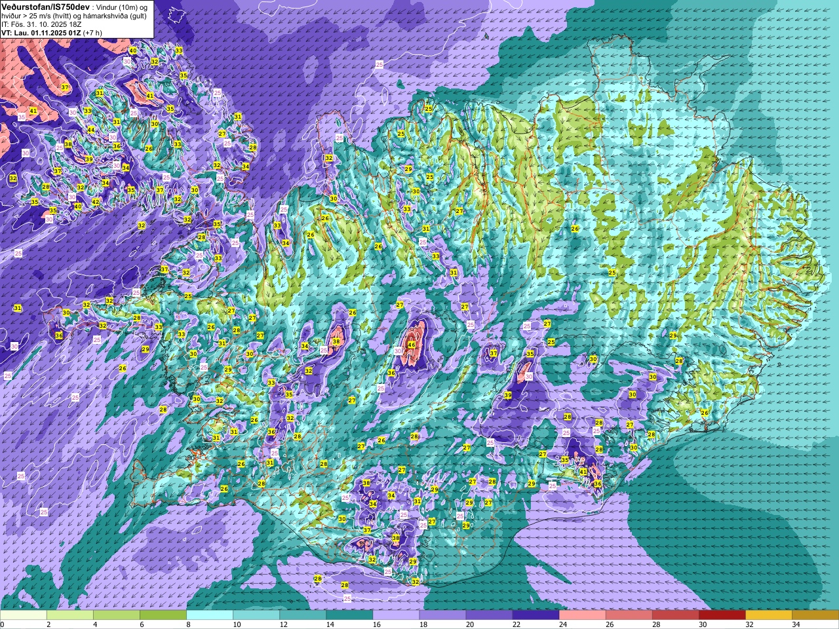
Task: Select the 'Vindur (10m) og' header text
Action: pyautogui.click(x=122, y=7)
